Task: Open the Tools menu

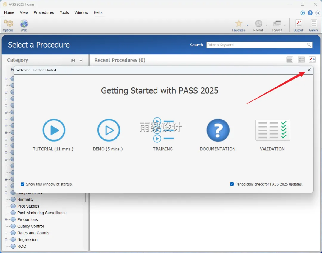Action: (x=64, y=13)
